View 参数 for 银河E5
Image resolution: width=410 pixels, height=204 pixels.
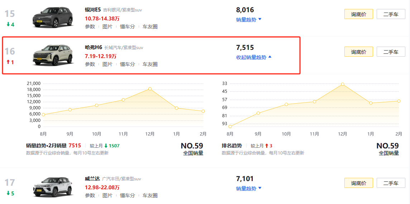pos(90,27)
